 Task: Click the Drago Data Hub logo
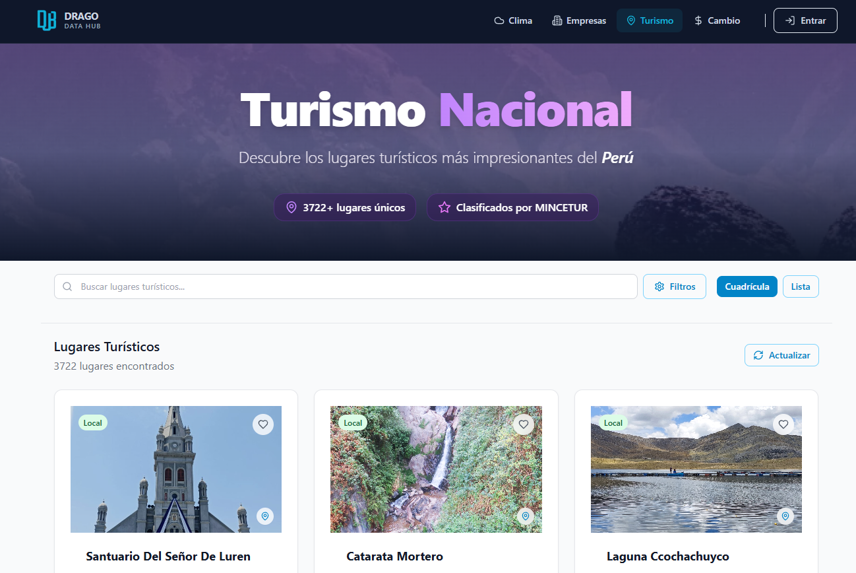pos(69,20)
